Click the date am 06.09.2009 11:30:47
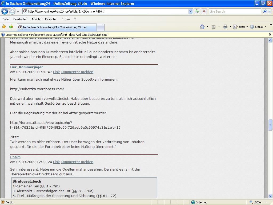Image resolution: width=273 pixels, height=205 pixels. coord(31,72)
